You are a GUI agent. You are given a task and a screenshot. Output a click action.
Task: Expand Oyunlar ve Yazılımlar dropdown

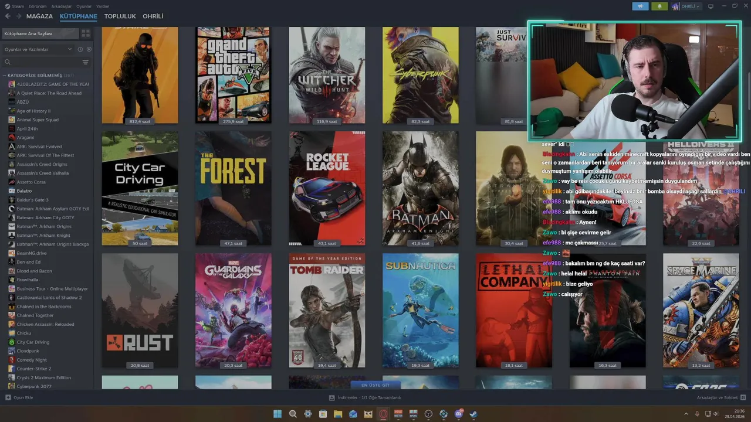(38, 49)
